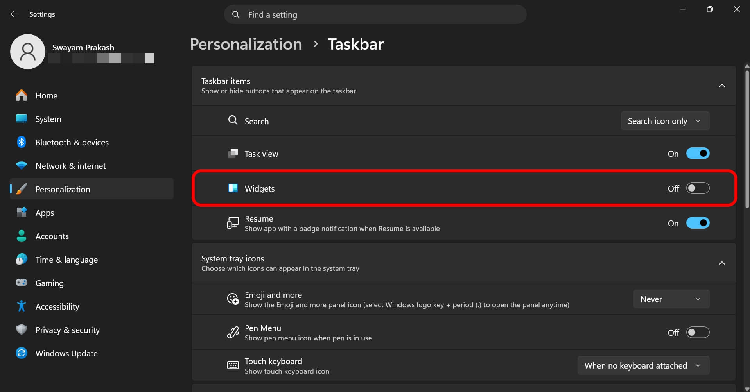Image resolution: width=750 pixels, height=392 pixels.
Task: Click the Windows Update sync icon
Action: [22, 353]
